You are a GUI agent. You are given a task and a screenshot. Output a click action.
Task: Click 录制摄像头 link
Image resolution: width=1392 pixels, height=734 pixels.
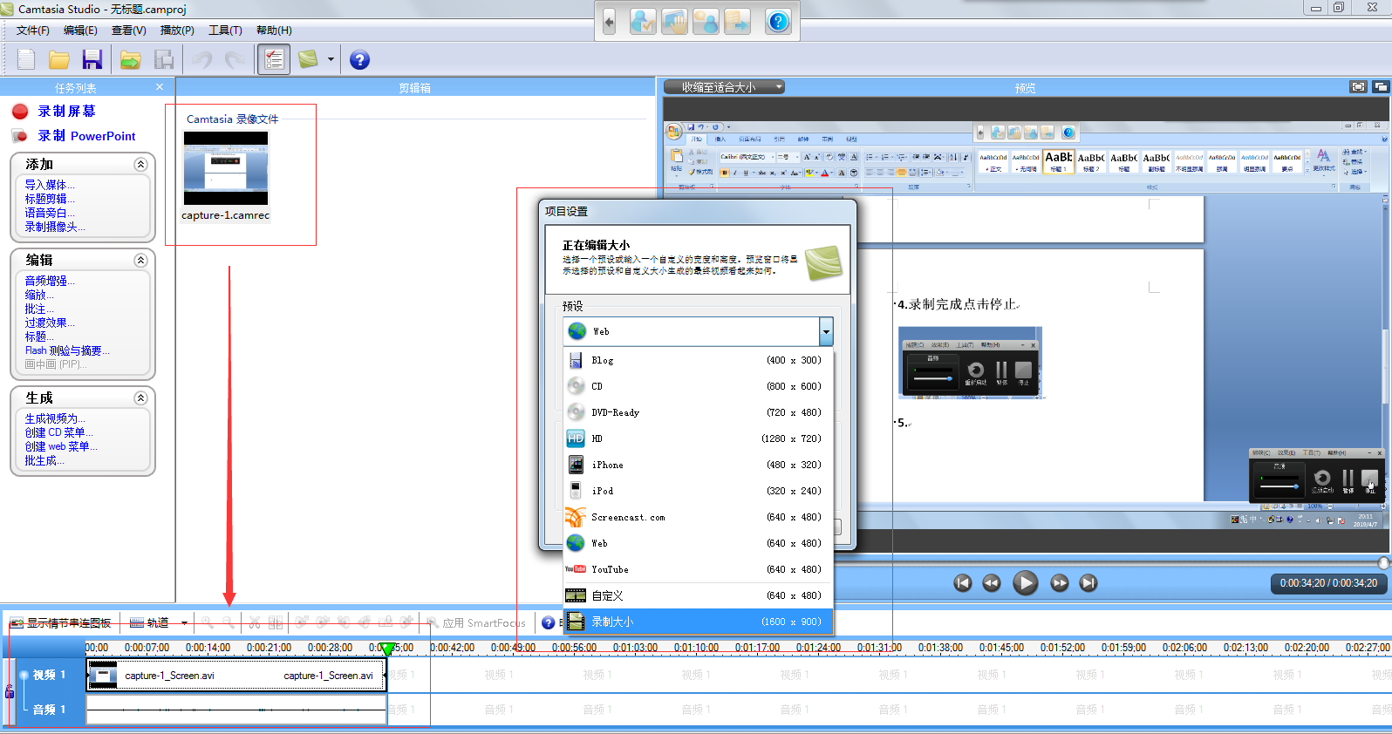[55, 227]
